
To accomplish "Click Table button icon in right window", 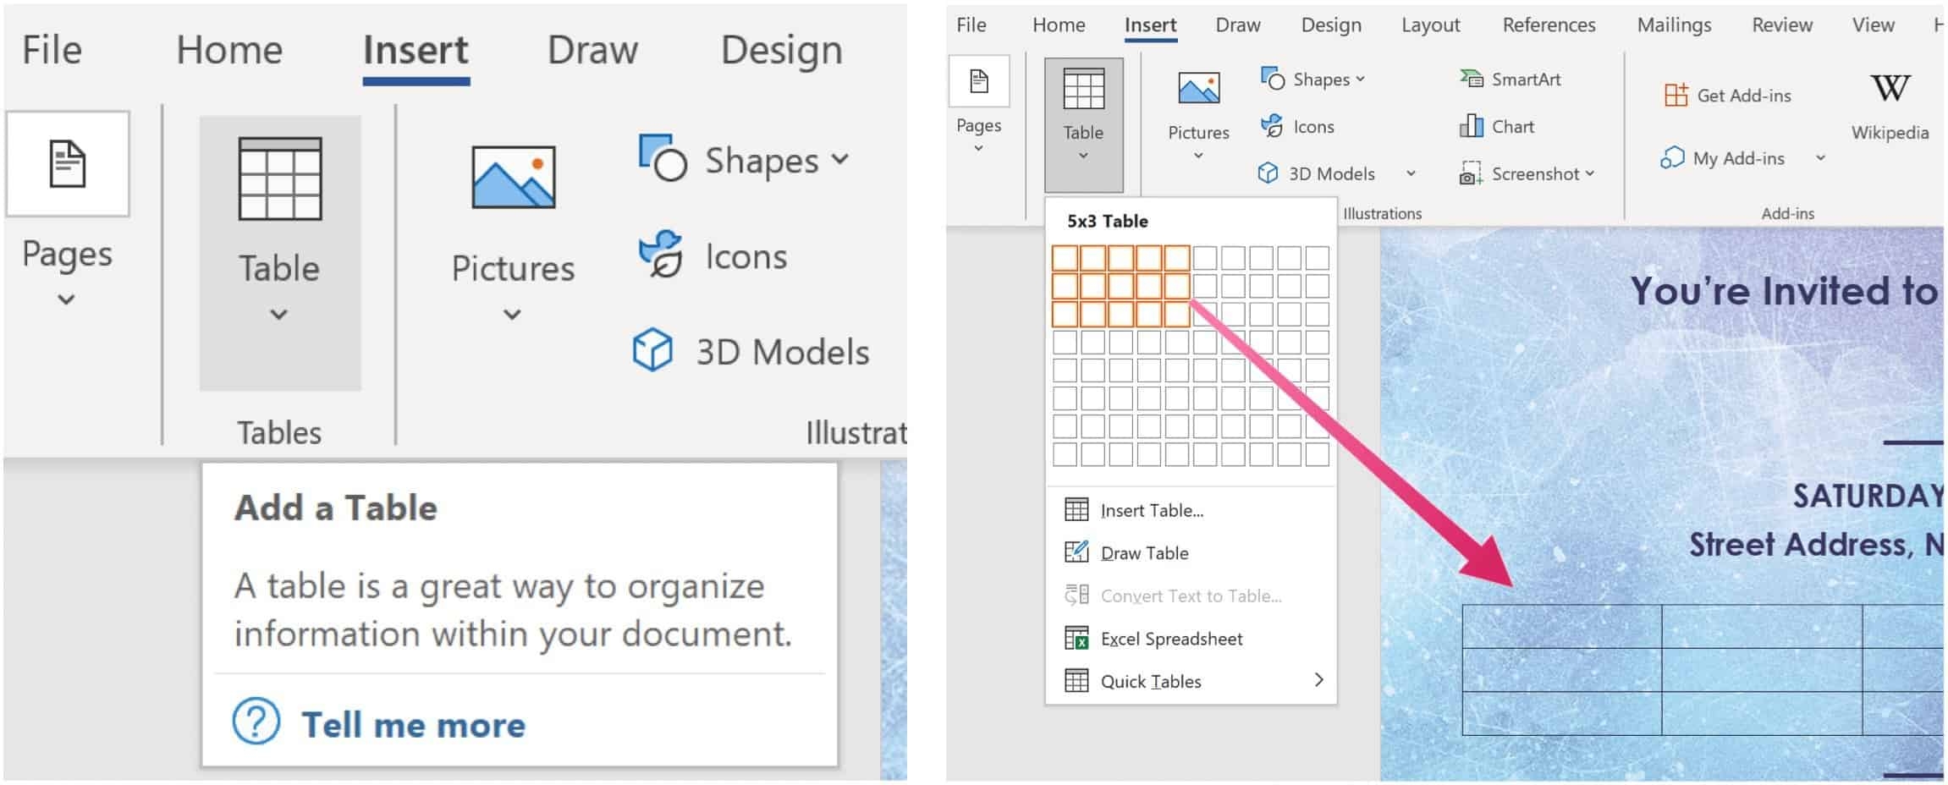I will coord(1083,89).
